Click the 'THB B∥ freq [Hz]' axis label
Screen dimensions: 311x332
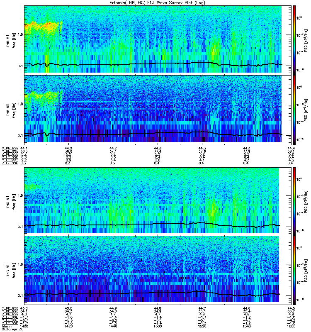[11, 110]
